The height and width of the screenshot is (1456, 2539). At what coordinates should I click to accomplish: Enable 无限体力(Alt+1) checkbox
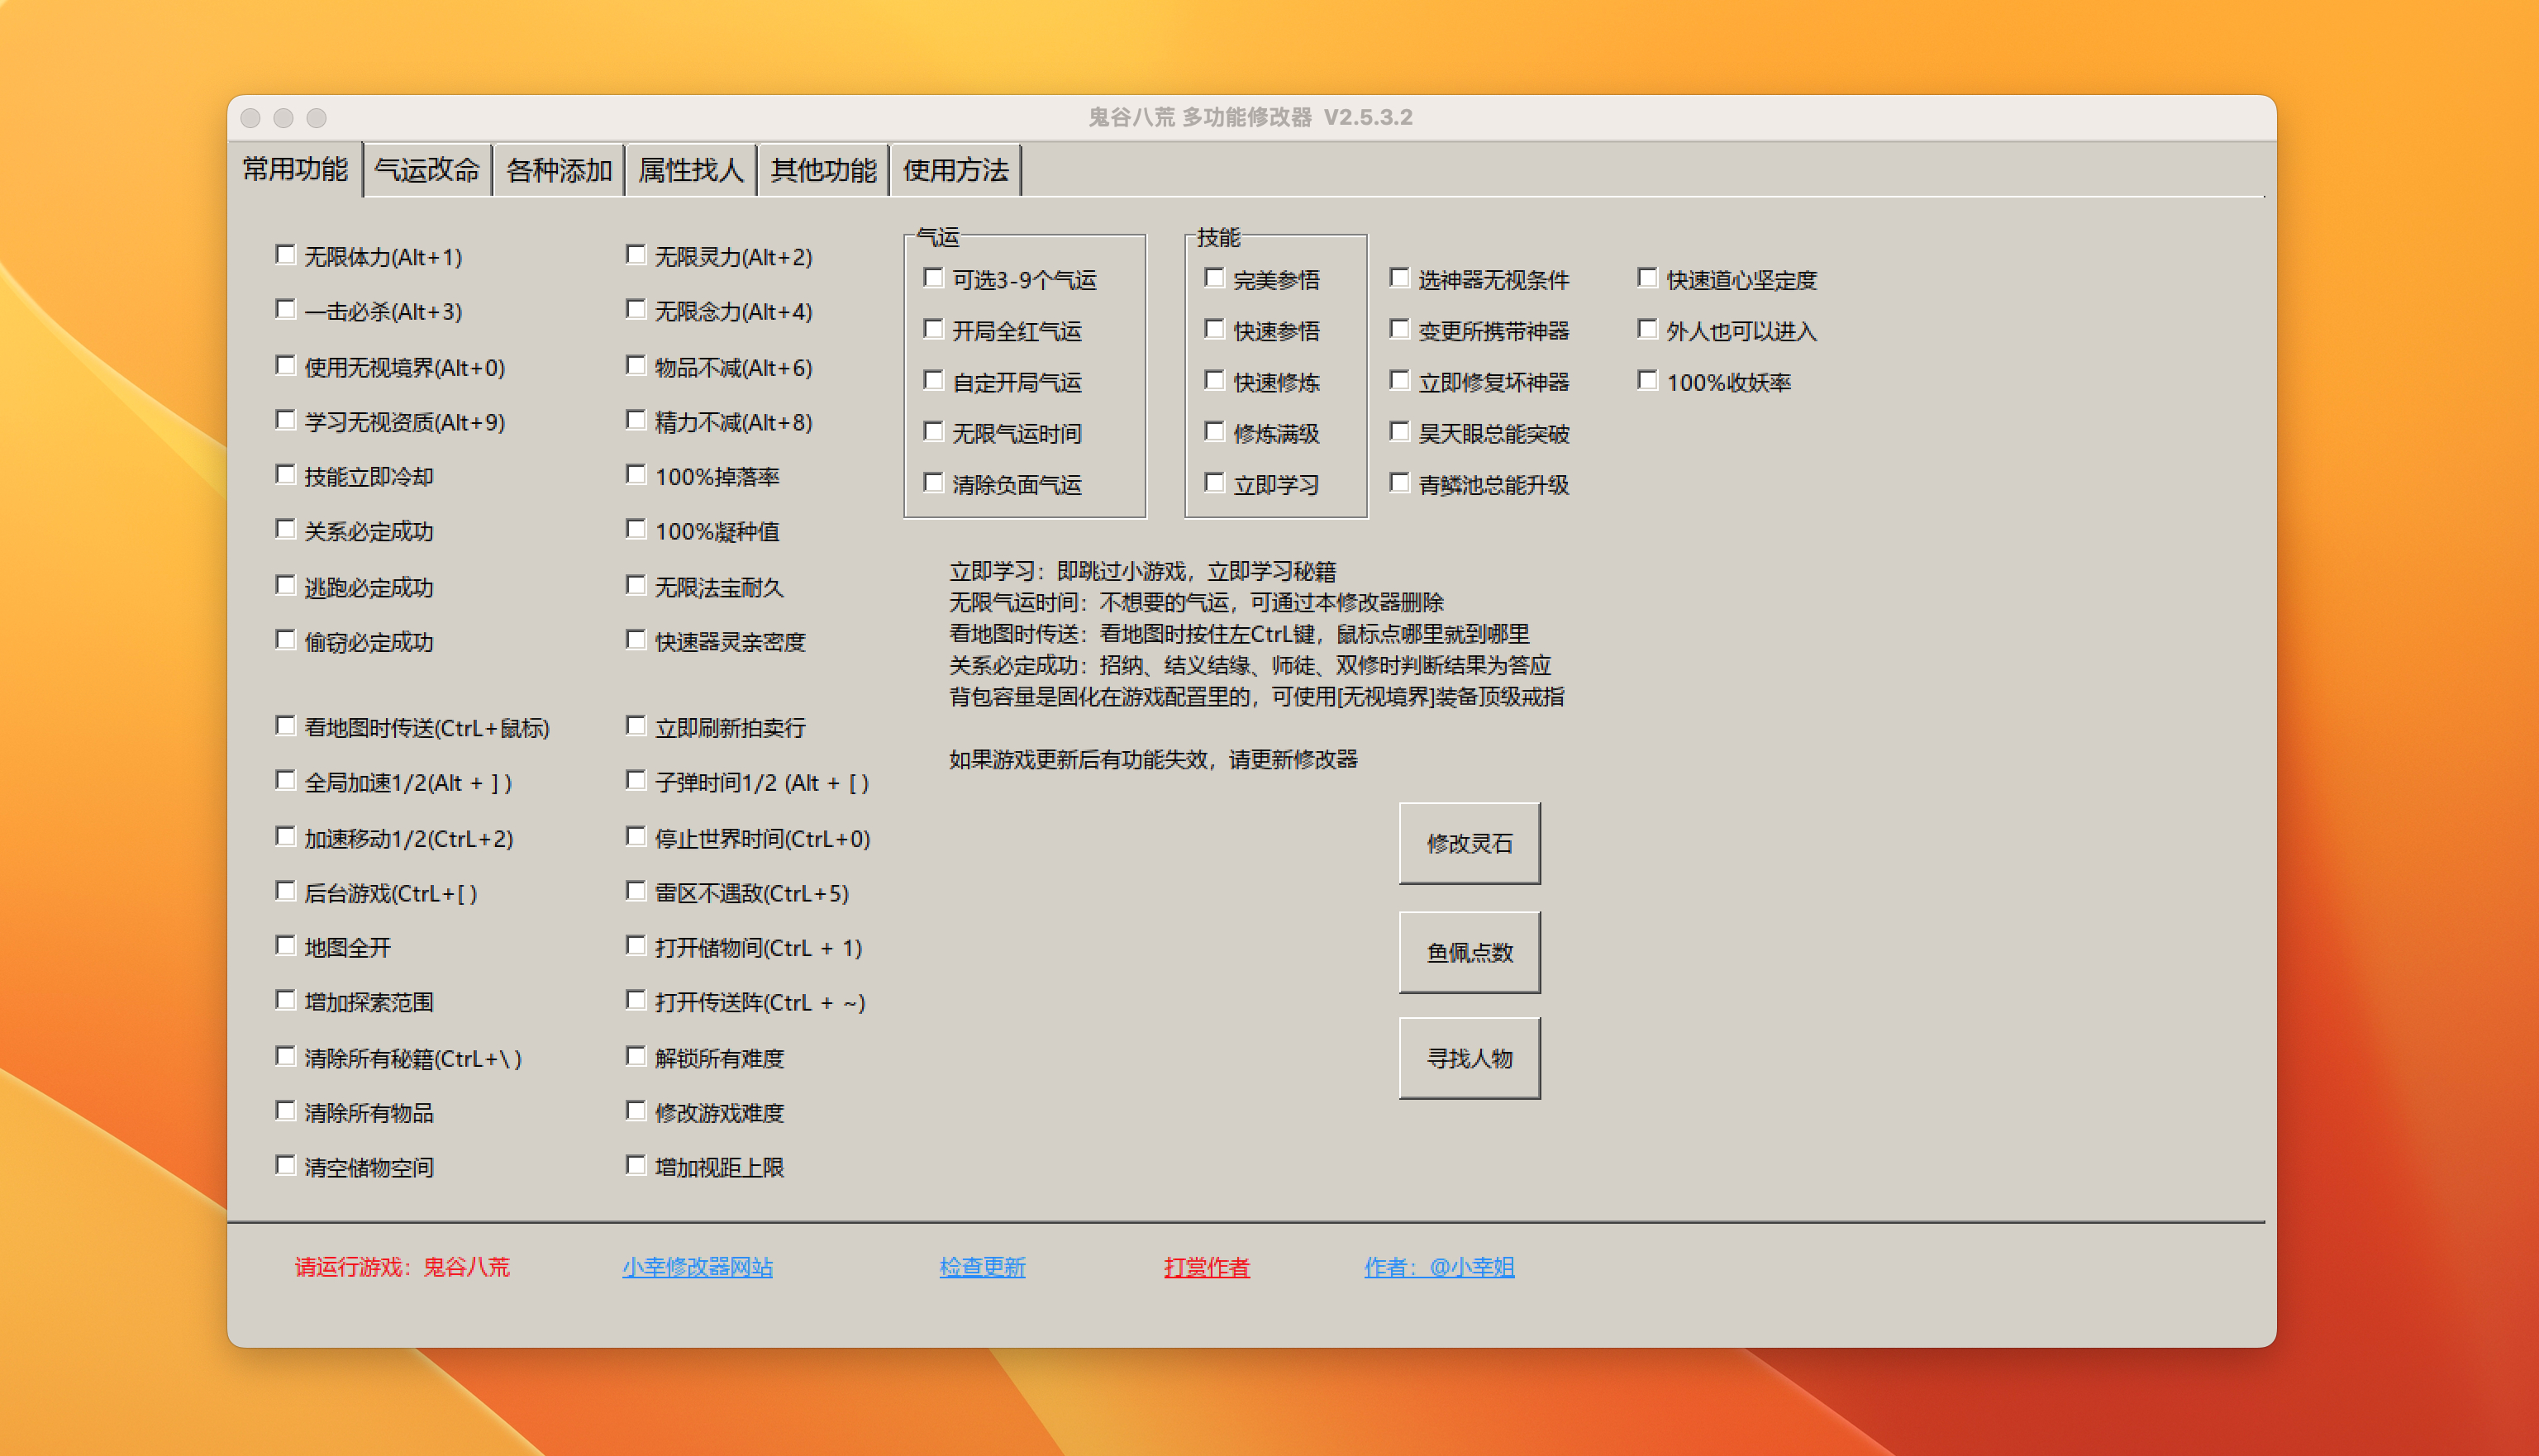coord(285,255)
